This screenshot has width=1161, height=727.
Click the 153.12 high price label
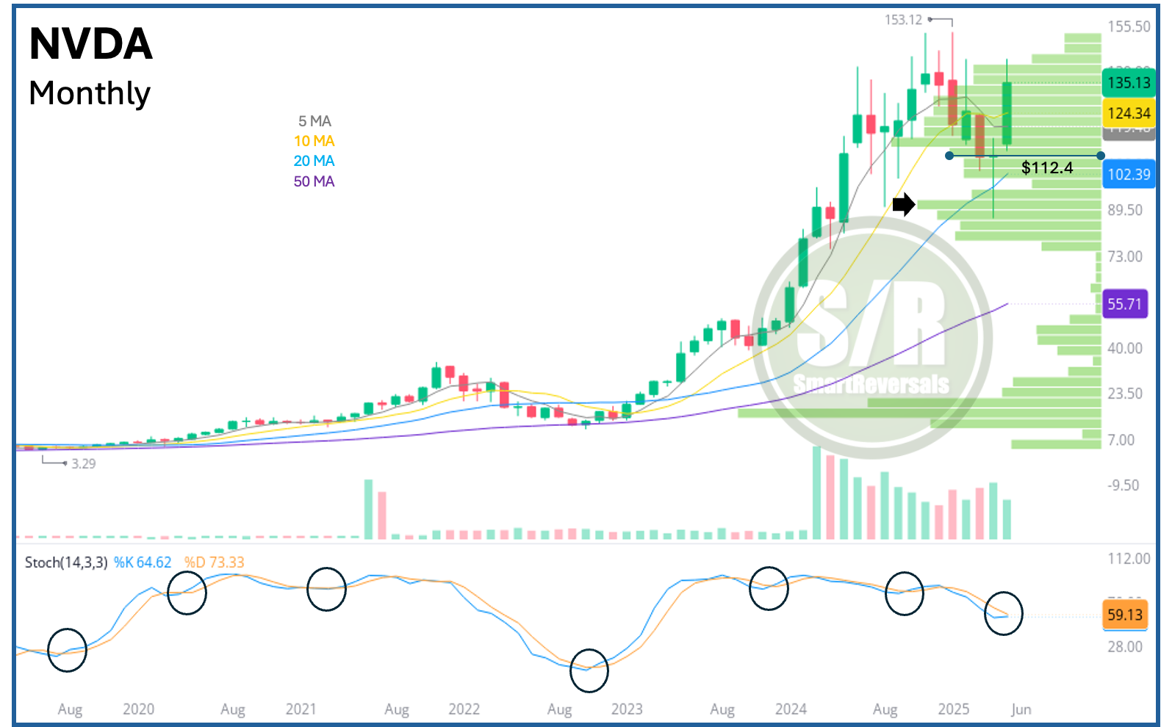tap(903, 20)
